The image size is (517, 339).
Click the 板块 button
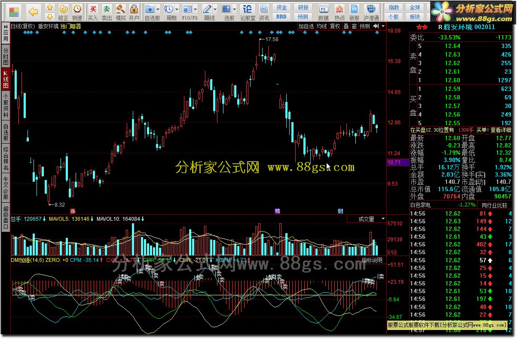coord(415,17)
